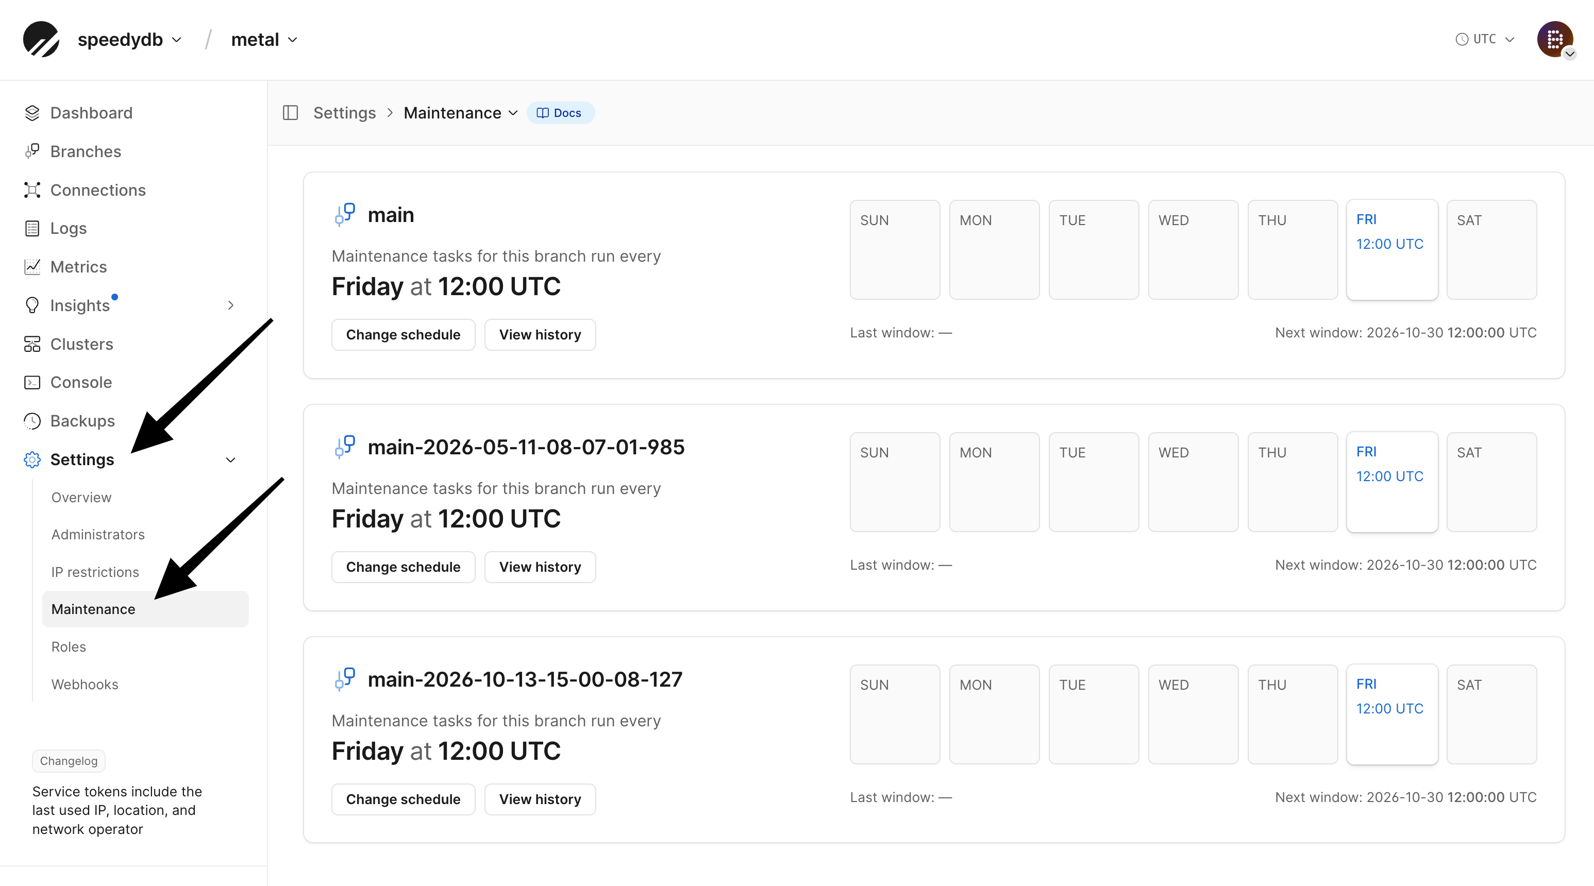Viewport: 1594px width, 886px height.
Task: Open the Dashboard sidebar icon
Action: 32,113
